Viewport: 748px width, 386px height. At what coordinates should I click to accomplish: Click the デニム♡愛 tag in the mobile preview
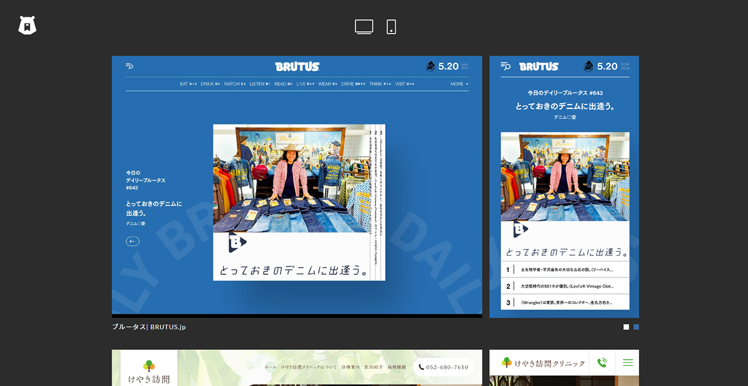[x=565, y=117]
